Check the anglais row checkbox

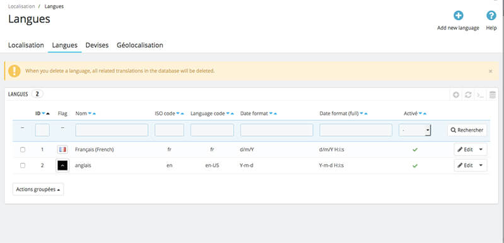pyautogui.click(x=23, y=166)
